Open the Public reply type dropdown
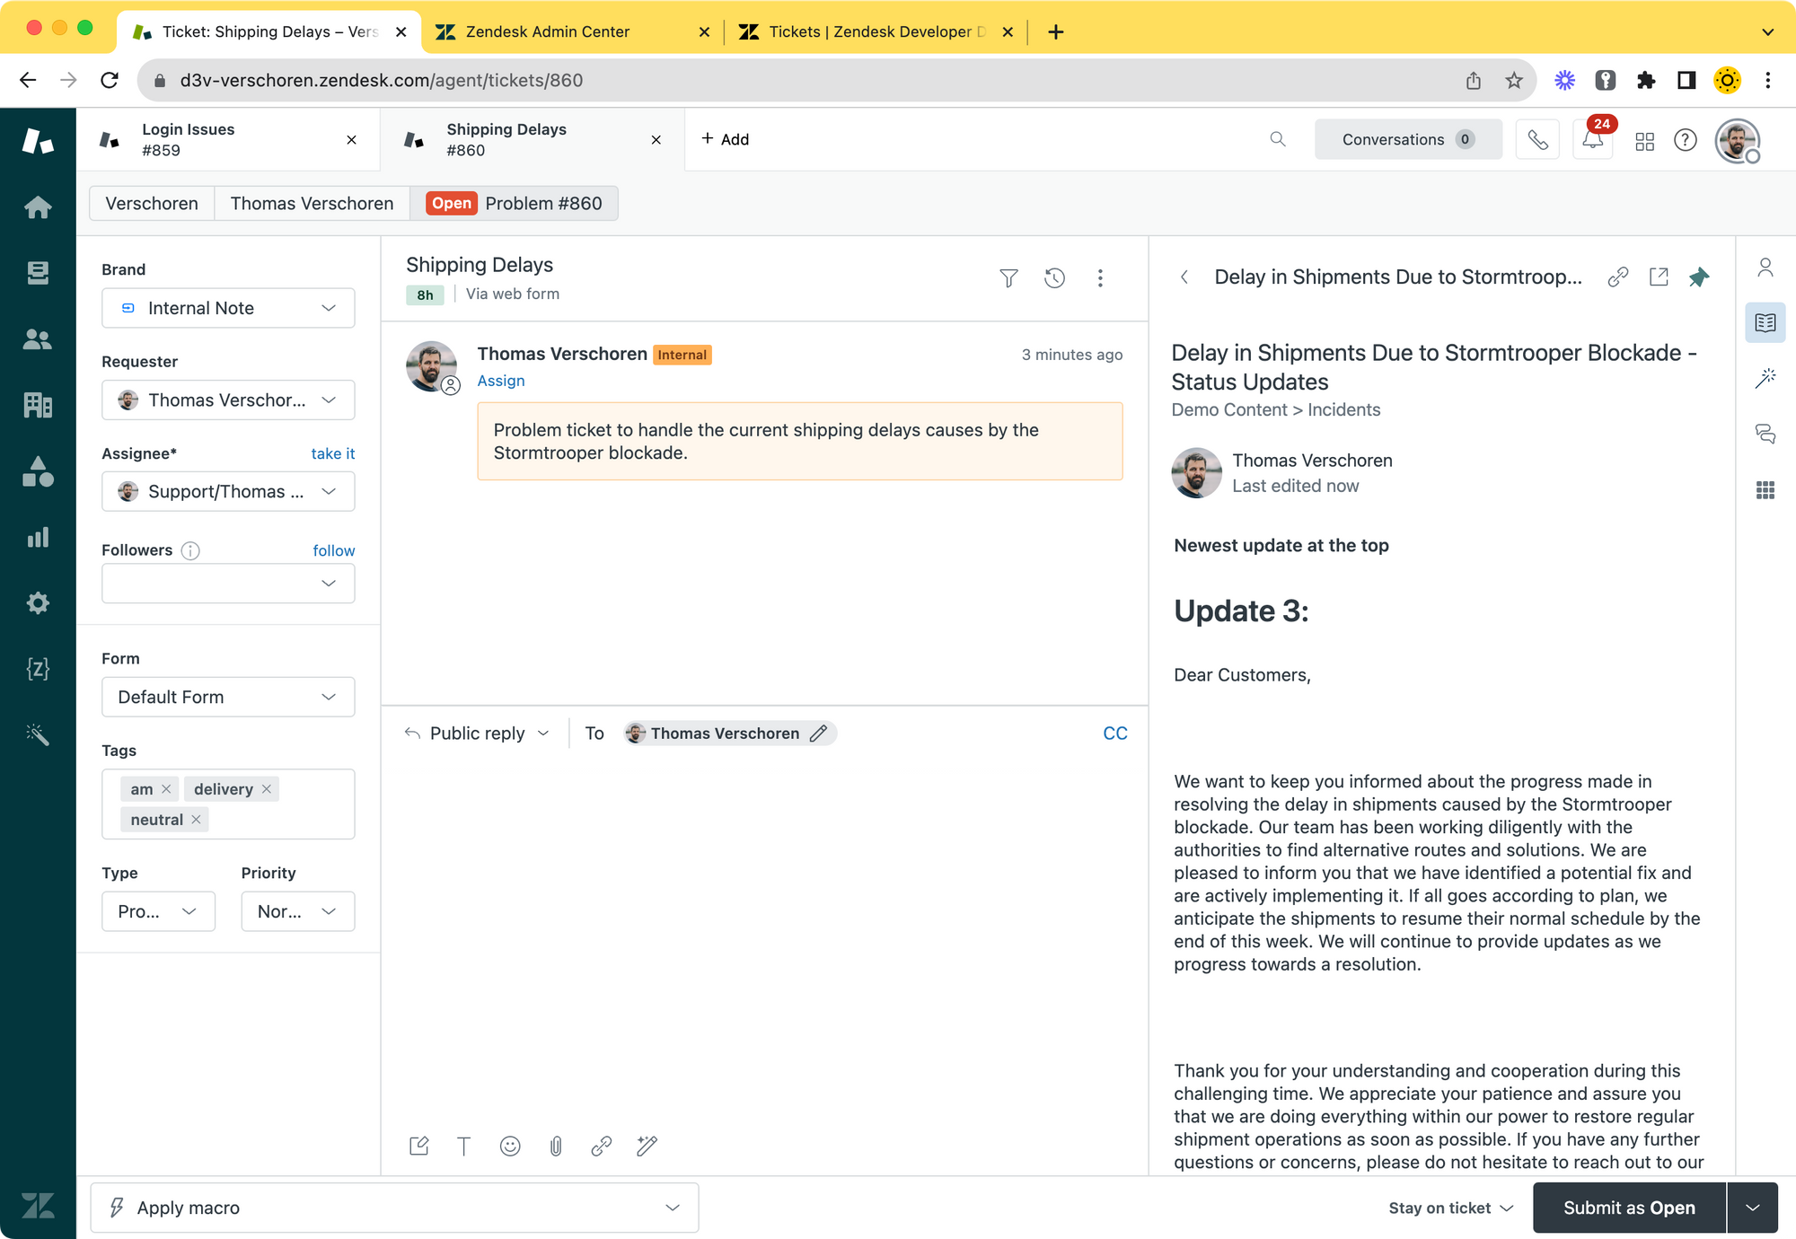 tap(489, 734)
